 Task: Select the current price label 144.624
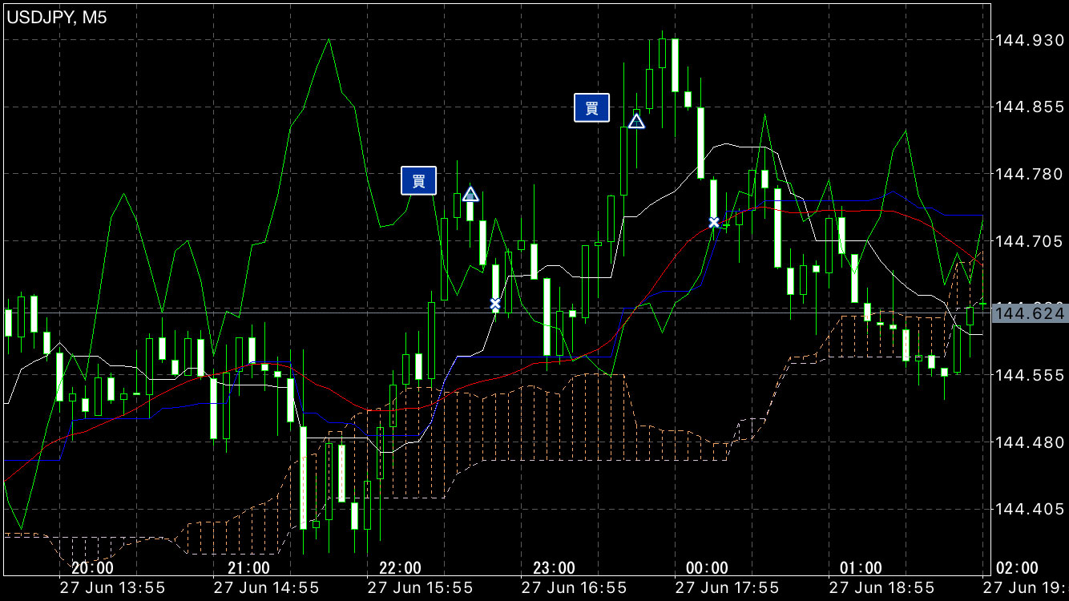pos(1030,313)
